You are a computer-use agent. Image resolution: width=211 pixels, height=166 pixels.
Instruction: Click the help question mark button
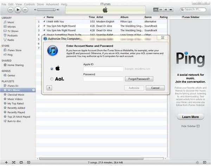point(49,88)
